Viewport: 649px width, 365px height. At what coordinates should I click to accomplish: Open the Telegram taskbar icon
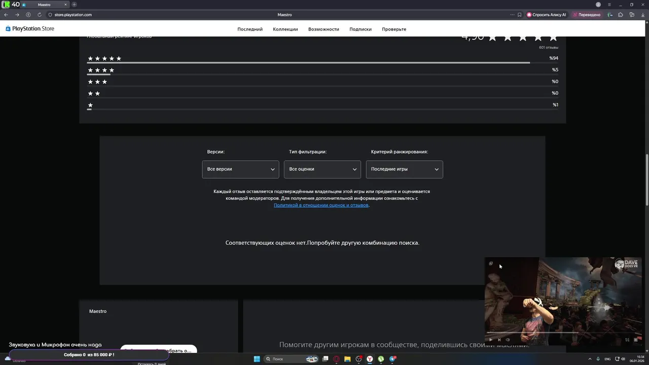coord(392,359)
